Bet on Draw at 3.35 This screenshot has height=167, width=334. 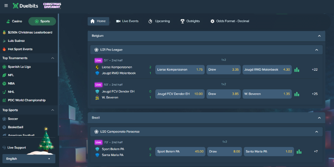223,70
